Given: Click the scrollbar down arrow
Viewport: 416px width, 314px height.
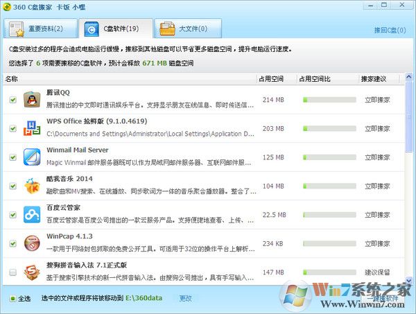Looking at the screenshot, I should [x=409, y=280].
